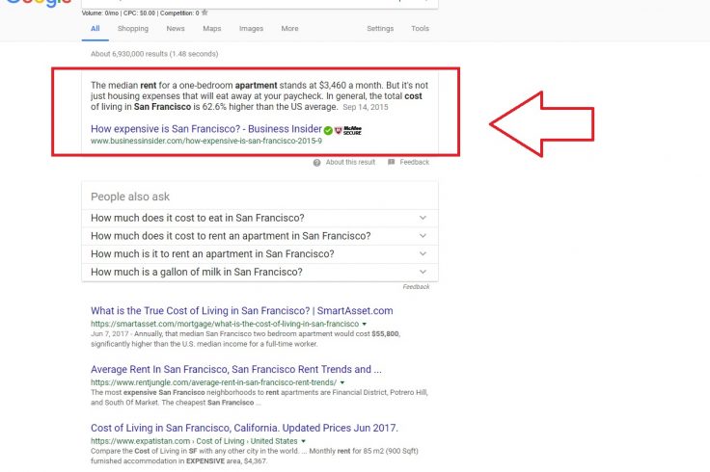This screenshot has width=710, height=472.
Task: Click the 'Sep 14, 2015' snippet date
Action: point(366,107)
